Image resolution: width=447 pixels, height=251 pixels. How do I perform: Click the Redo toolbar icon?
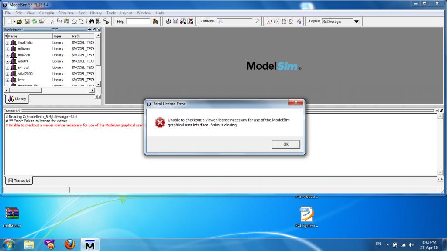[81, 21]
